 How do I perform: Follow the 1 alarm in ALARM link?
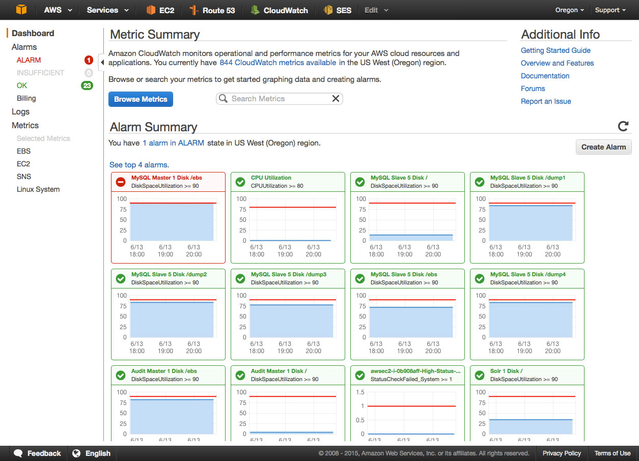[173, 143]
